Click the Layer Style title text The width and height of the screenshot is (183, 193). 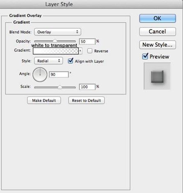coord(59,4)
